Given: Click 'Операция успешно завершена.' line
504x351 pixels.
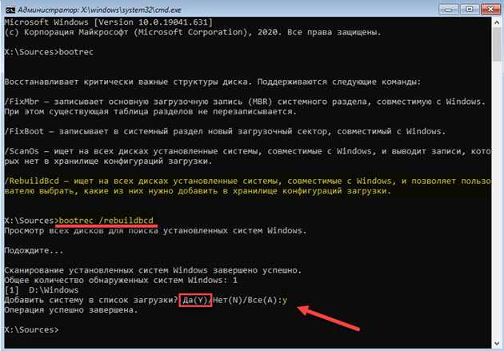Looking at the screenshot, I should (x=71, y=310).
